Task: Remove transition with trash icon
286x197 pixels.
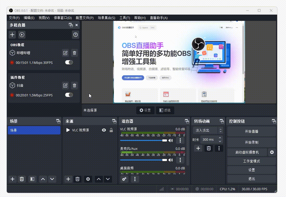Action: pos(209,148)
